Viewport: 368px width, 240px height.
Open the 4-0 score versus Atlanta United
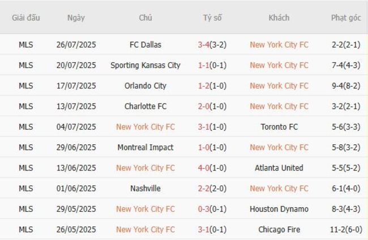click(x=204, y=168)
